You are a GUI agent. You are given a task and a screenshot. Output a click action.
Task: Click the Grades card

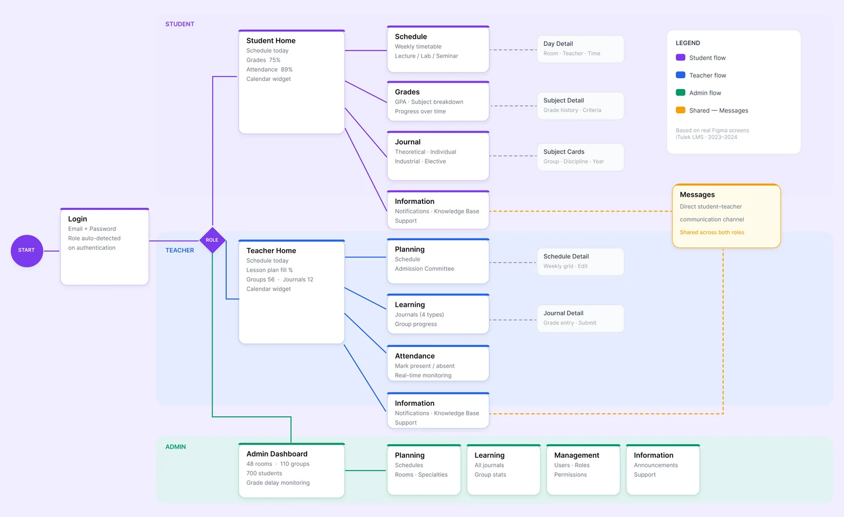click(438, 101)
